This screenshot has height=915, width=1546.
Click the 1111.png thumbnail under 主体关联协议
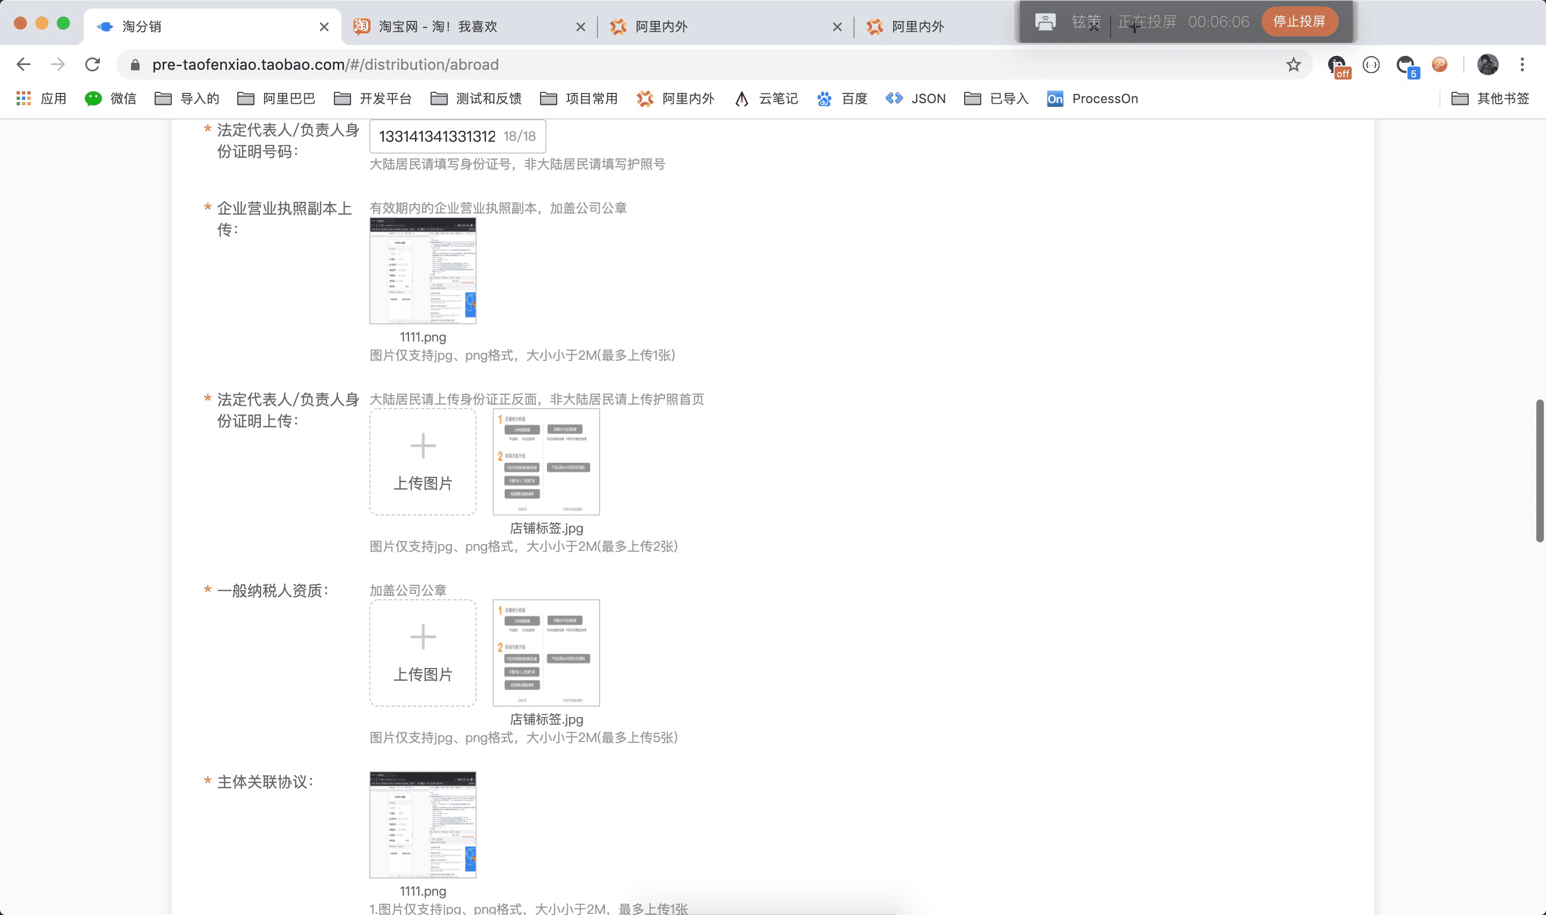(x=422, y=824)
